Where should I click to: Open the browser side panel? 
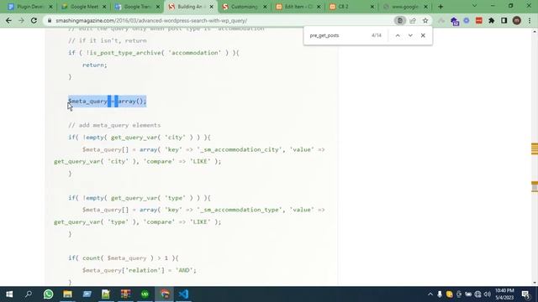click(504, 20)
